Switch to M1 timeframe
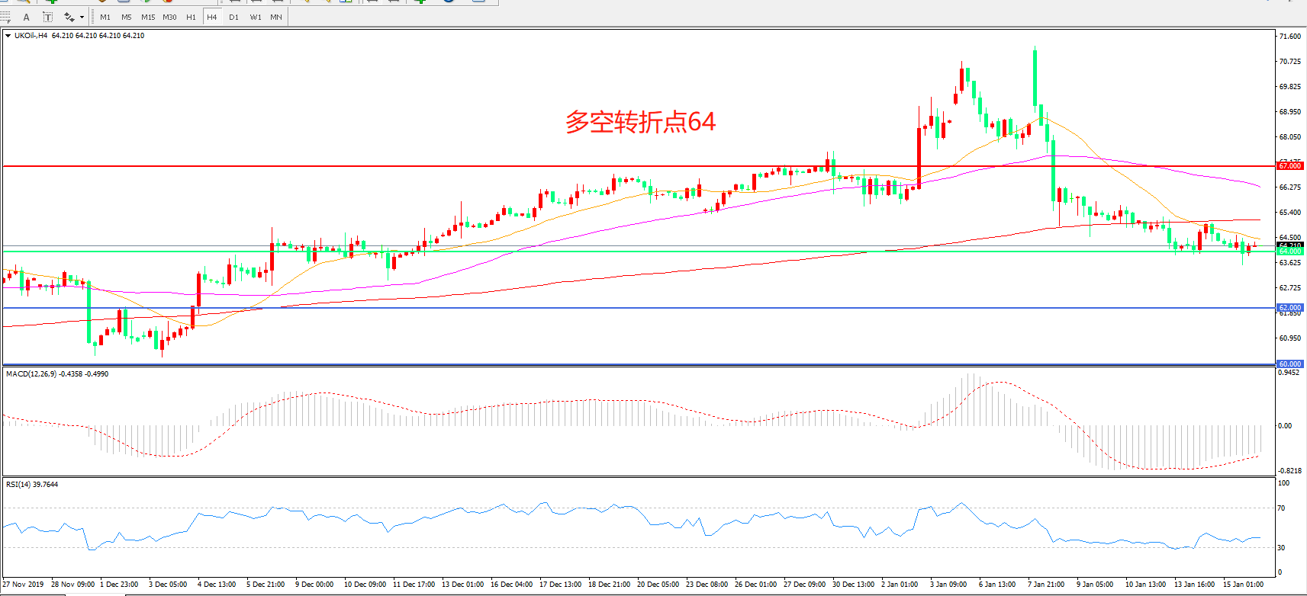Image resolution: width=1307 pixels, height=596 pixels. point(105,17)
